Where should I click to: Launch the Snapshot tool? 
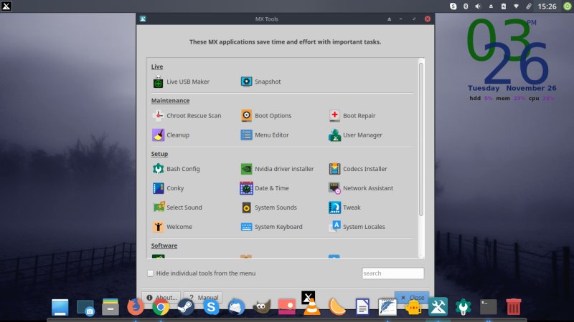pos(260,82)
